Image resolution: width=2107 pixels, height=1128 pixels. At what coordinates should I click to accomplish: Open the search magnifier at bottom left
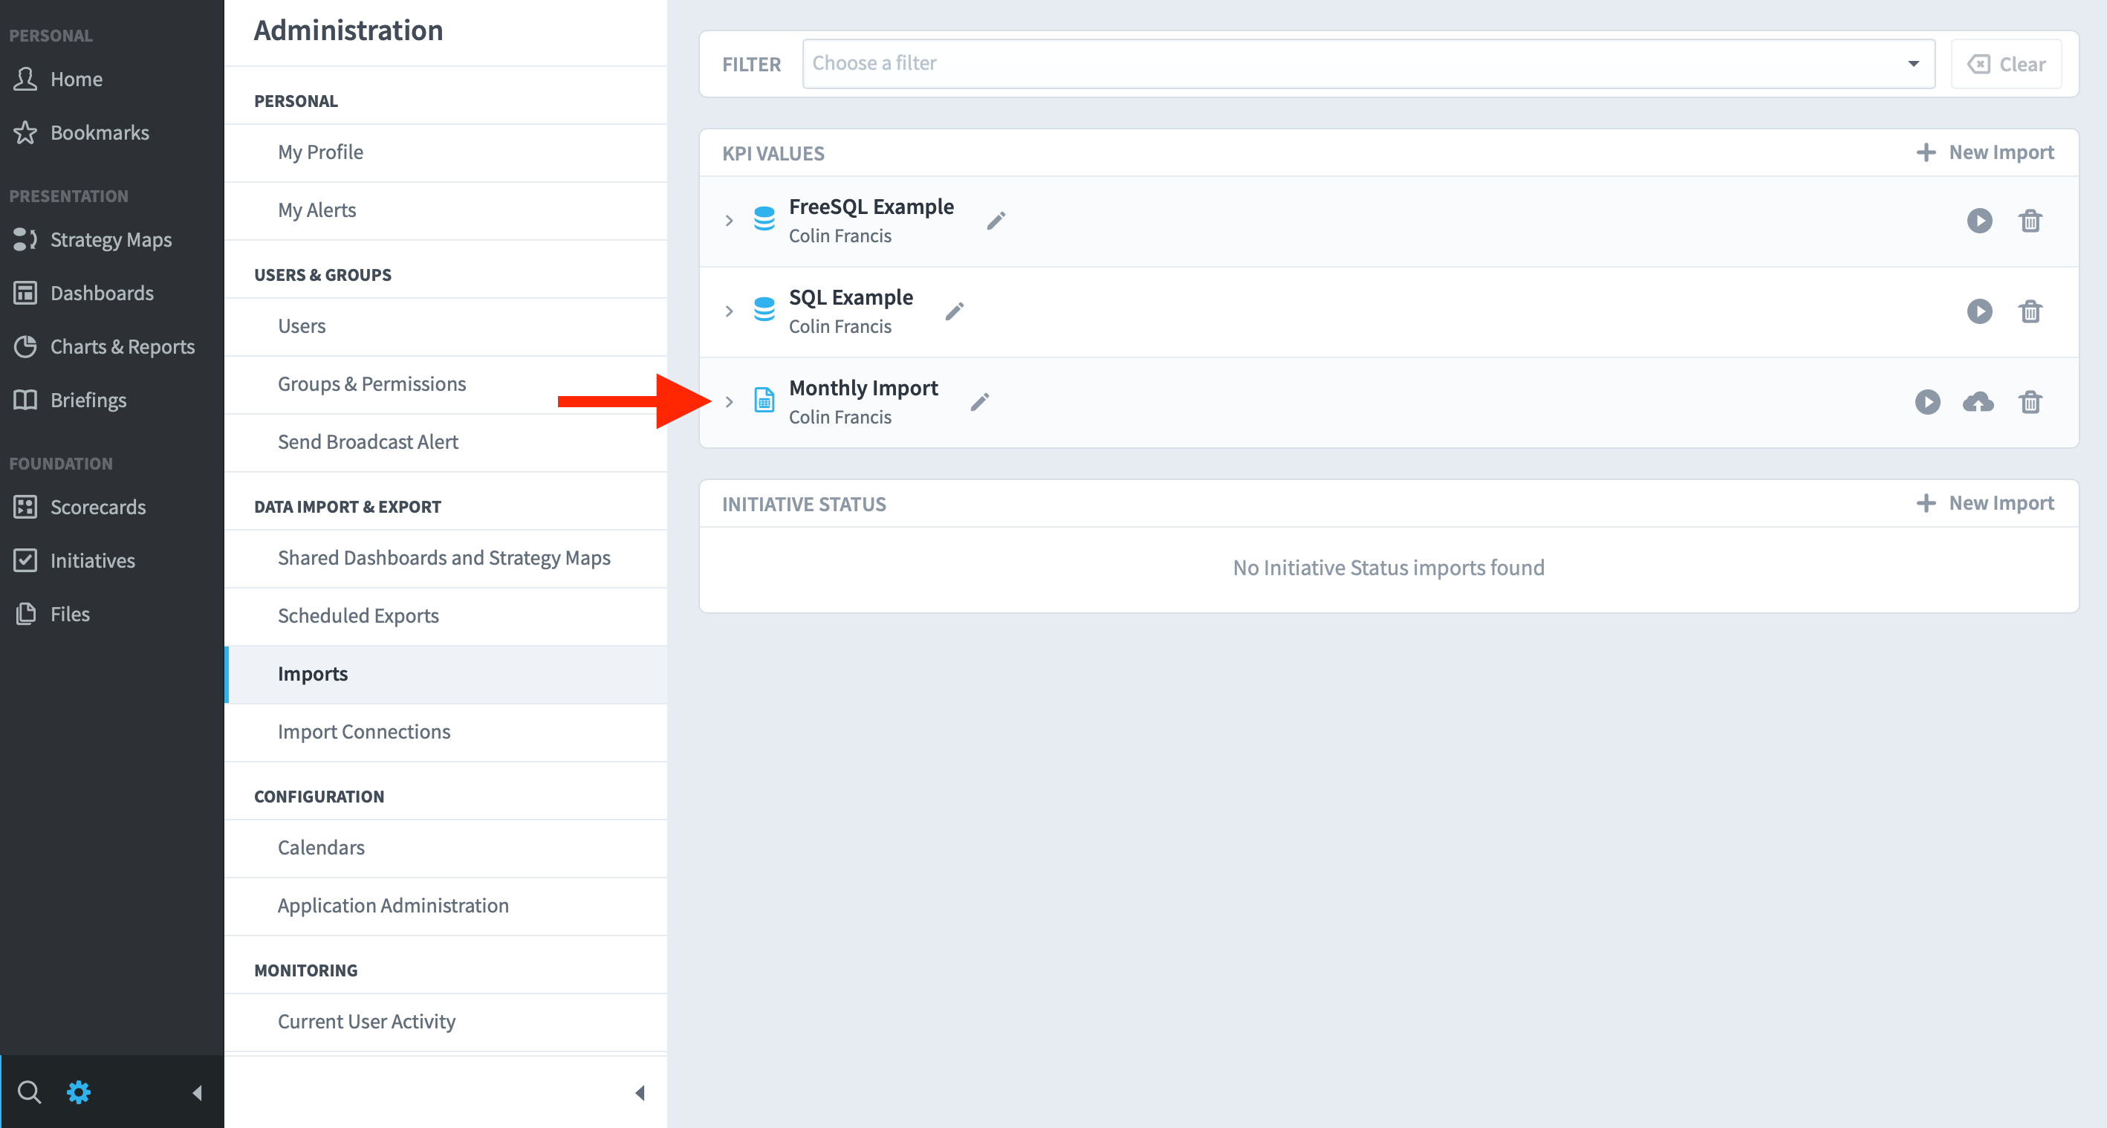(30, 1091)
